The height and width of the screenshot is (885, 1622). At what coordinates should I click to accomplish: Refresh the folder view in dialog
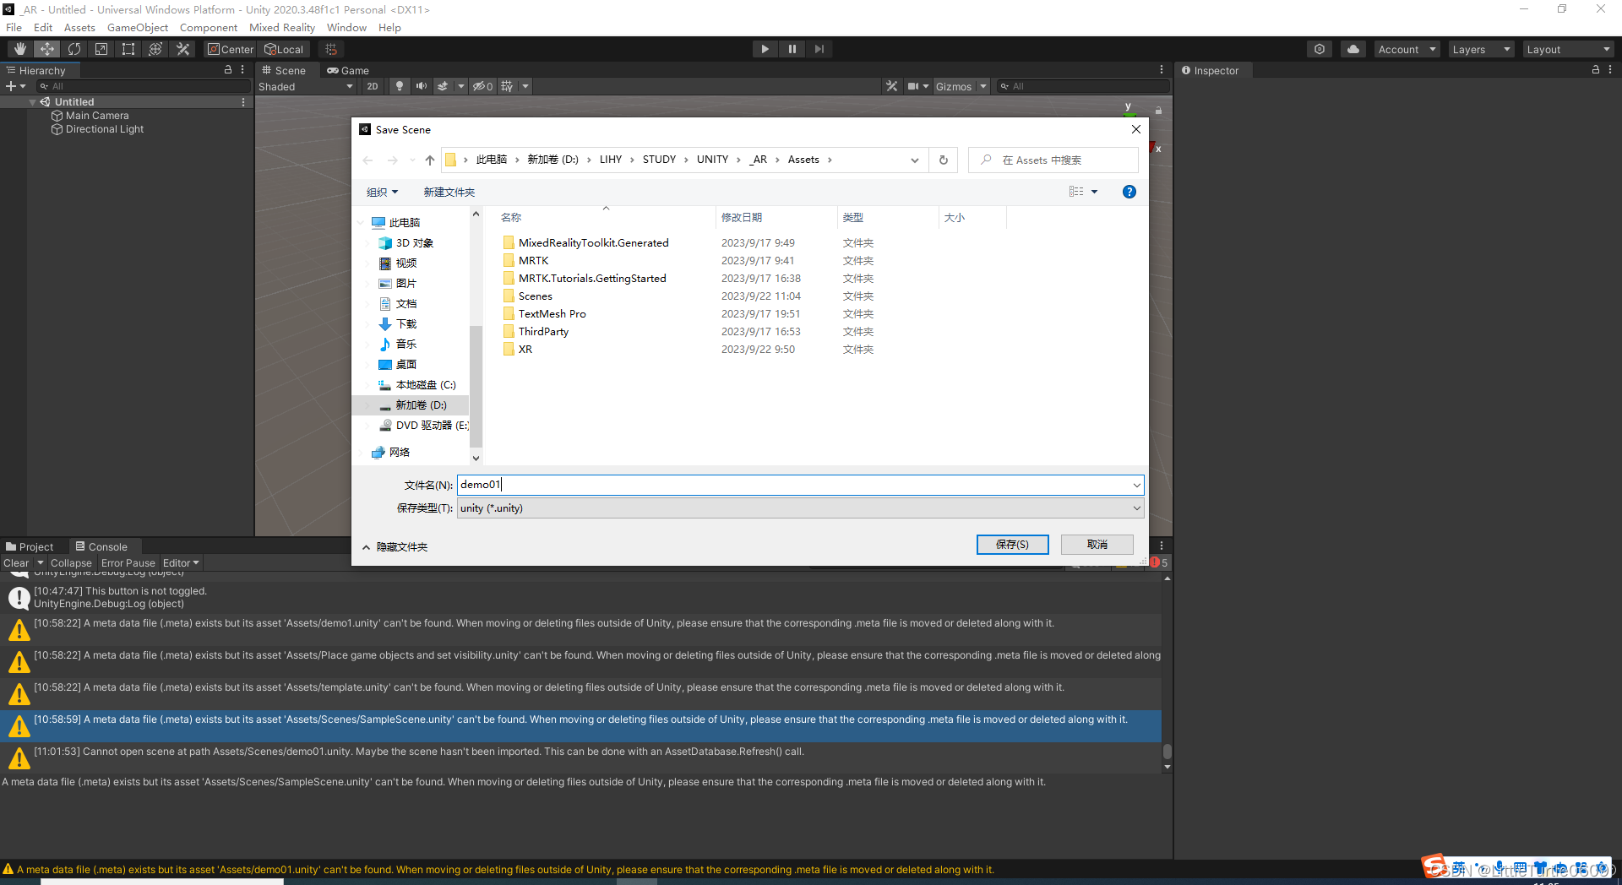[x=943, y=160]
